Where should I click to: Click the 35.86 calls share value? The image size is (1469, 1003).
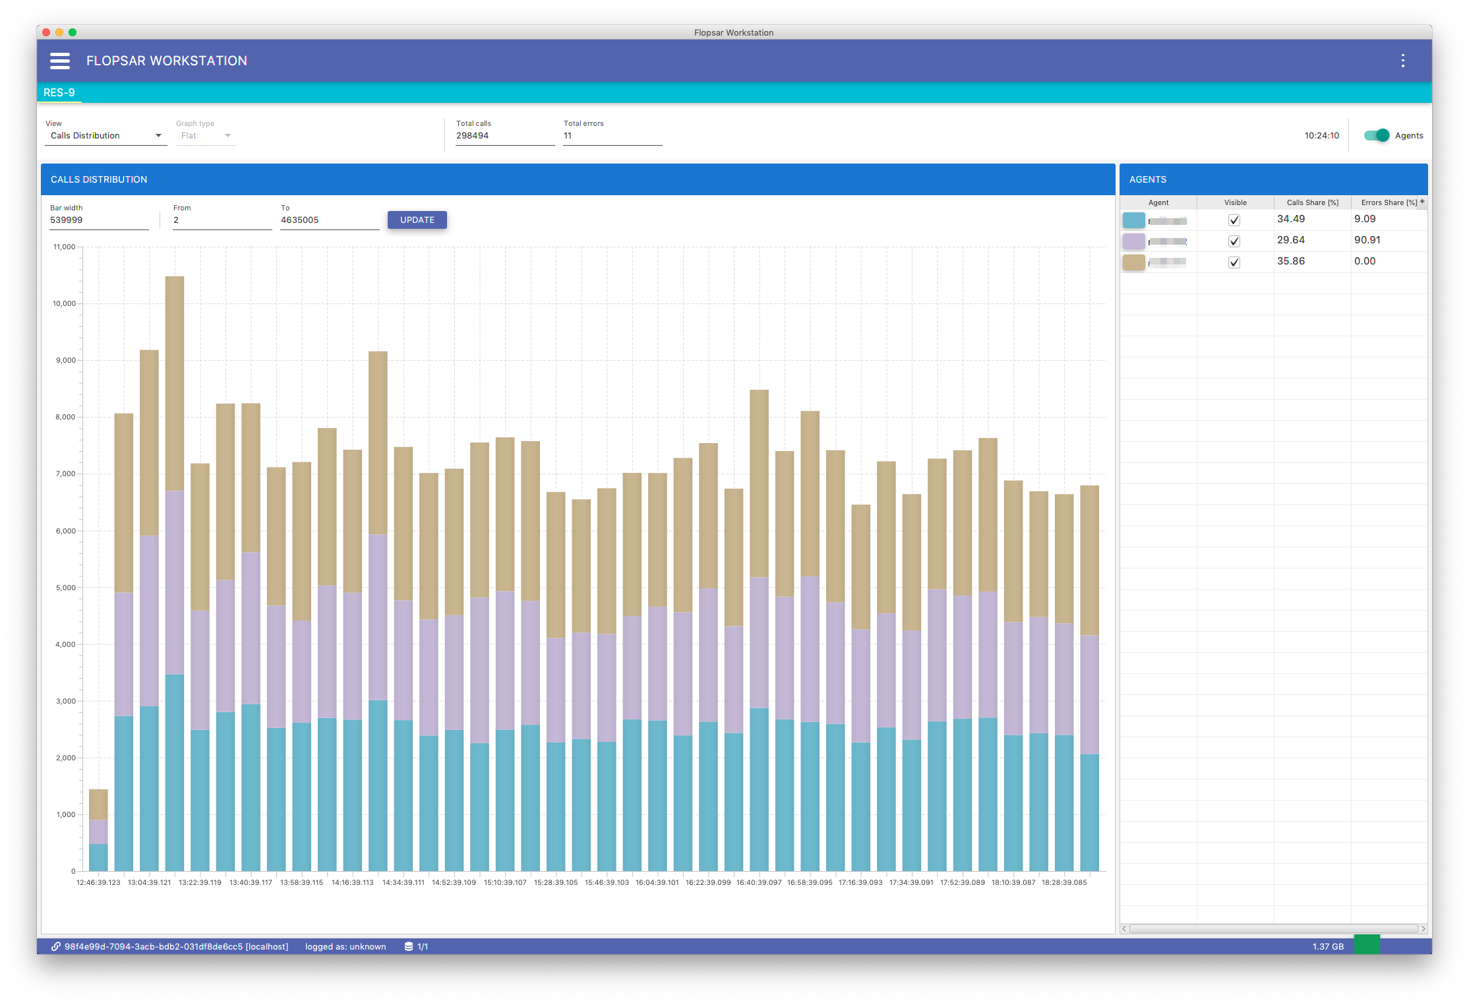click(x=1290, y=261)
